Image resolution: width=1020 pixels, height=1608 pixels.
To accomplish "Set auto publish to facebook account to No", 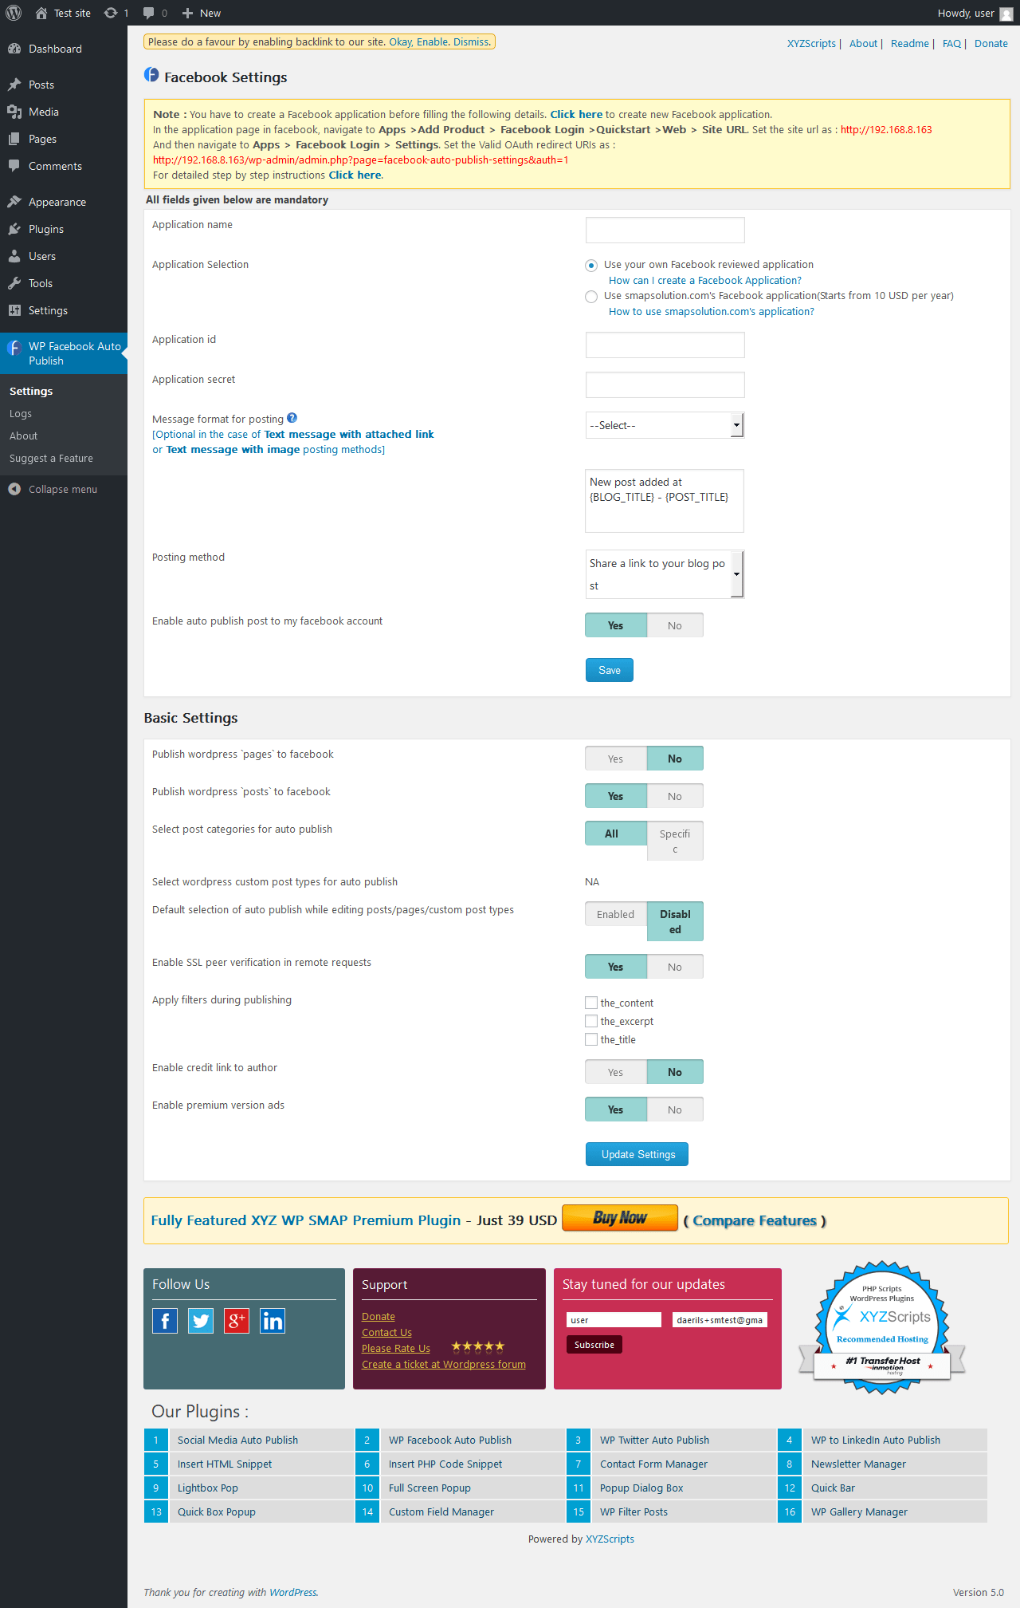I will click(x=675, y=625).
